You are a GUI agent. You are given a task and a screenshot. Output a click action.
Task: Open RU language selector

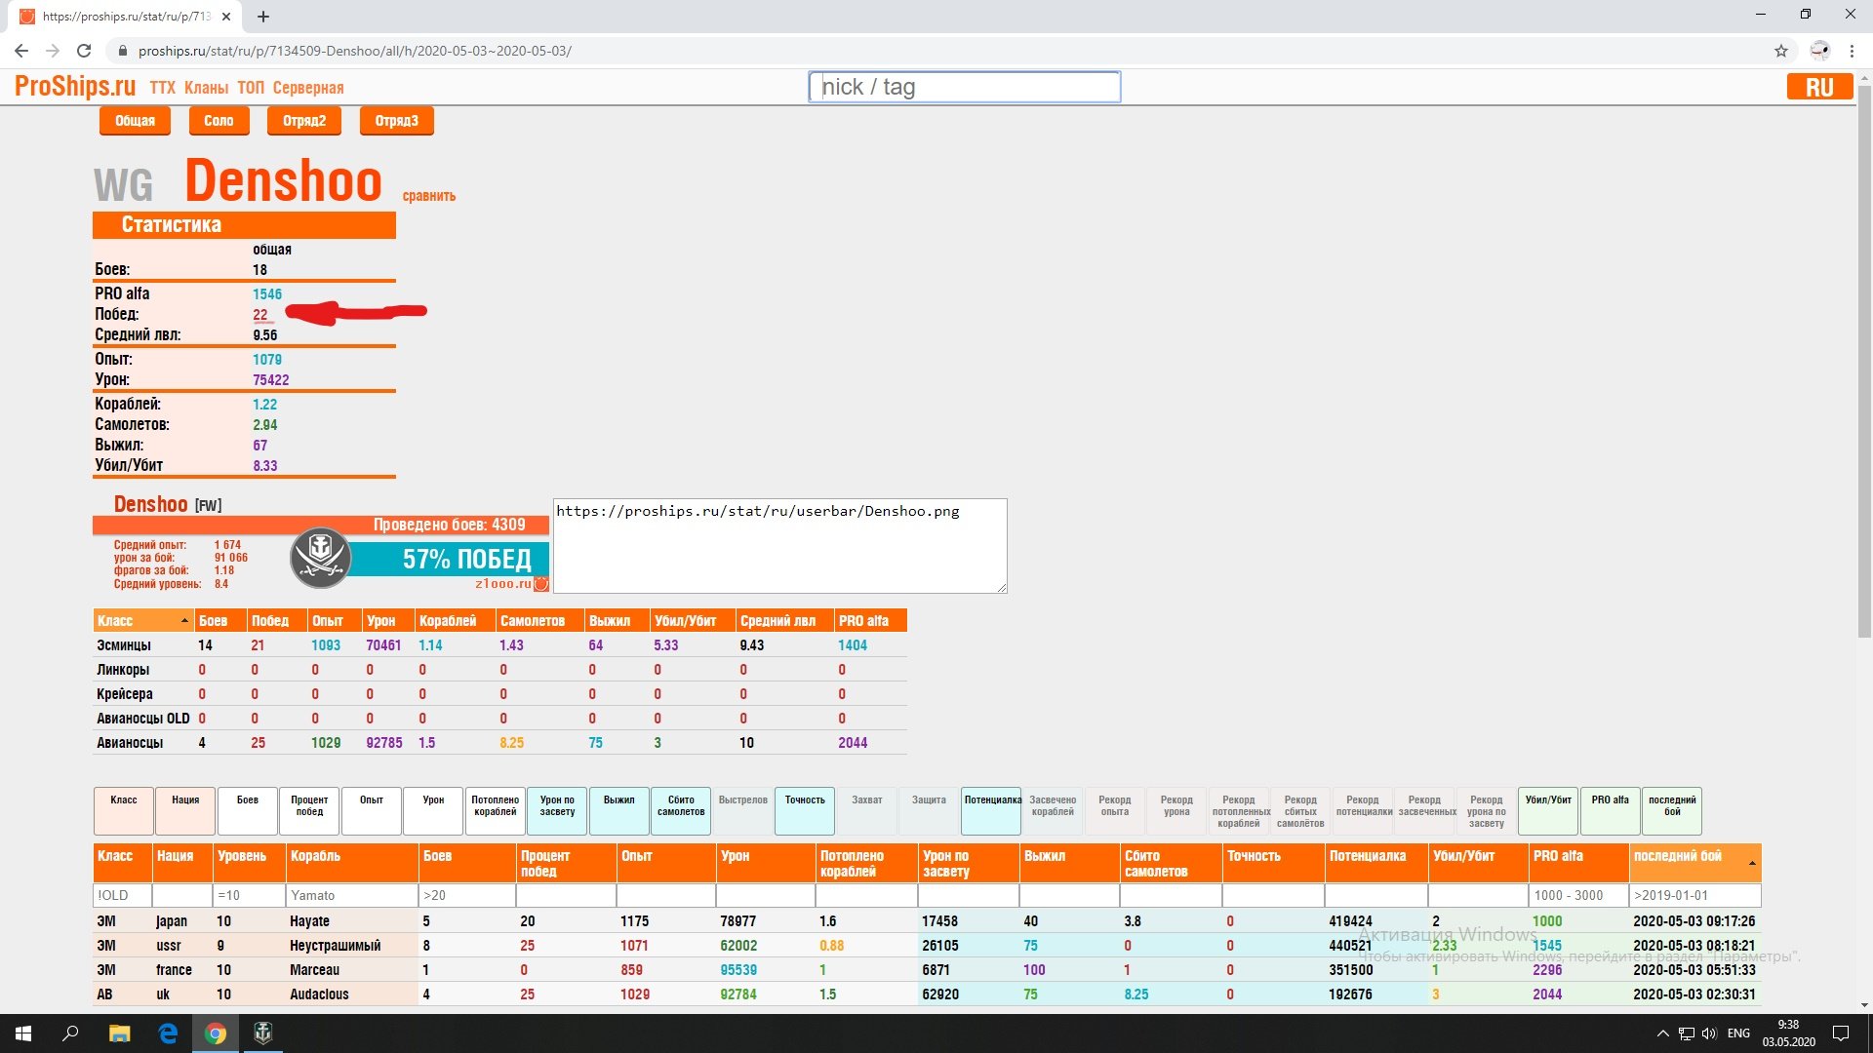point(1819,87)
